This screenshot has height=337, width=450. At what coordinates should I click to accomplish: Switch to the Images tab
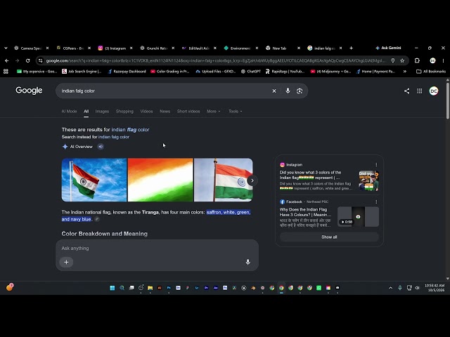pos(102,111)
